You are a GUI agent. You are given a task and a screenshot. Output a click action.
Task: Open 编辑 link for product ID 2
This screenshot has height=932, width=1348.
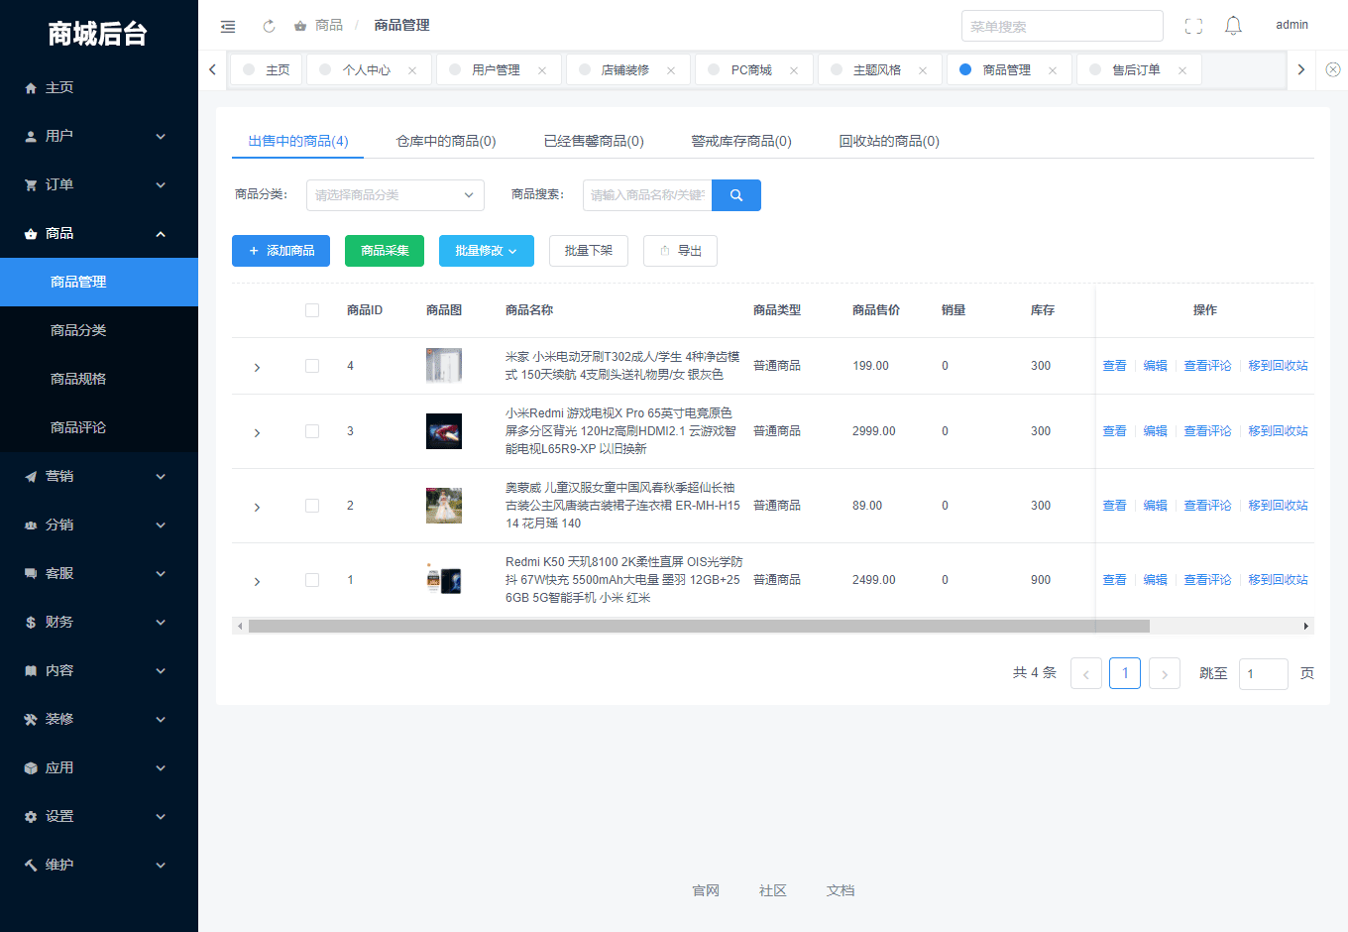[1155, 505]
